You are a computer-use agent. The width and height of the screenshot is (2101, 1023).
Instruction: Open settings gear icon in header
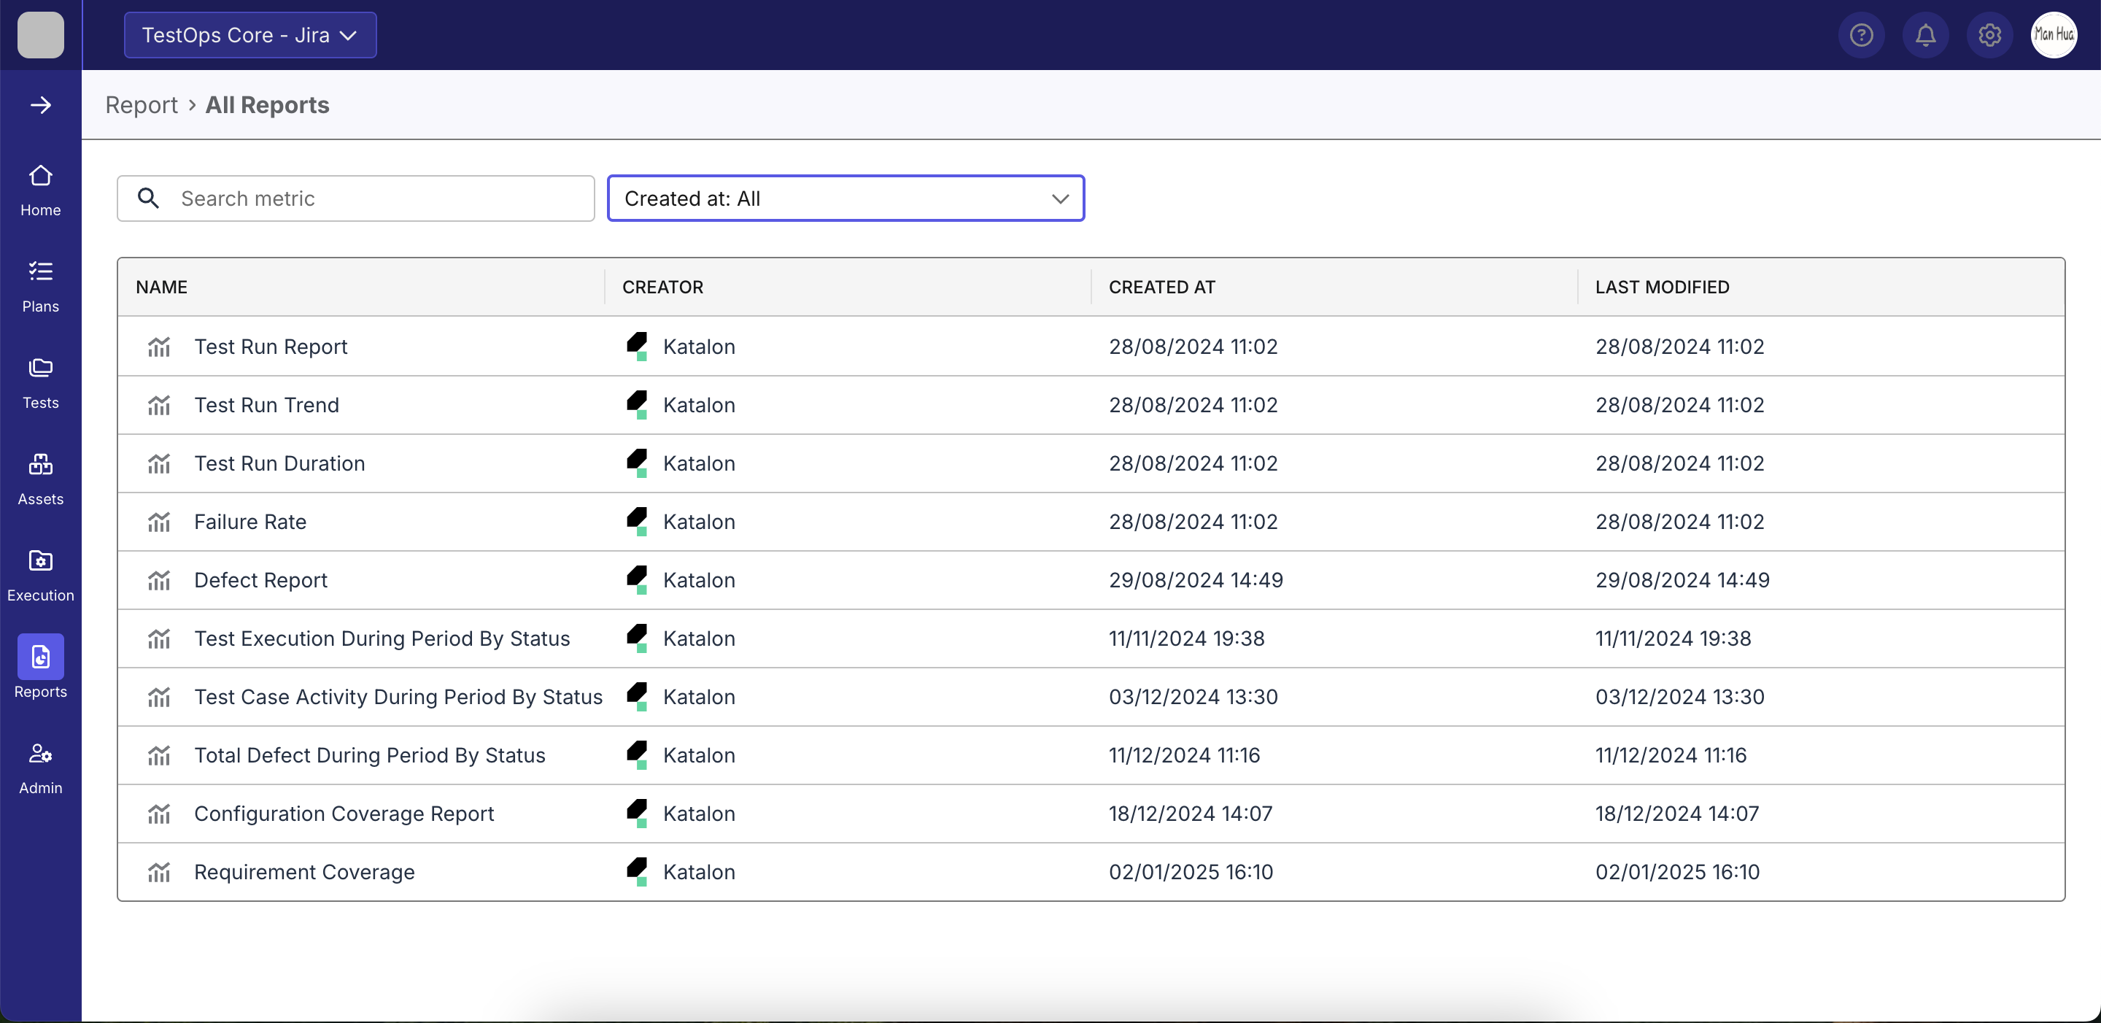tap(1989, 35)
